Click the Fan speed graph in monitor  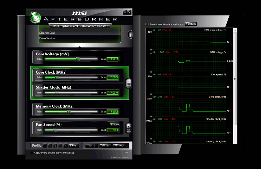189,85
